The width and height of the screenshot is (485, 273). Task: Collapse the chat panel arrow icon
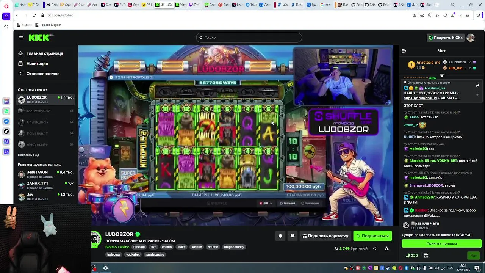[404, 51]
